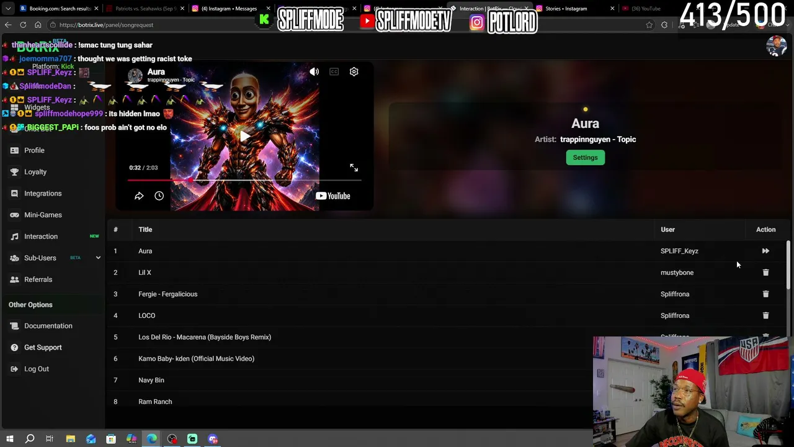Share the video using the arrow icon

[x=139, y=196]
